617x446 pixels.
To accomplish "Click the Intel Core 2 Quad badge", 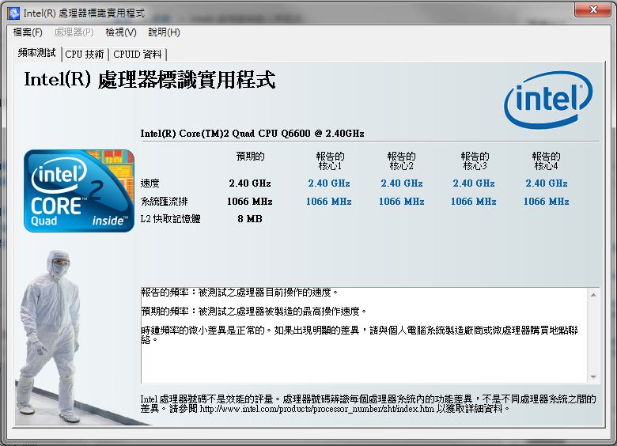I will pyautogui.click(x=79, y=191).
